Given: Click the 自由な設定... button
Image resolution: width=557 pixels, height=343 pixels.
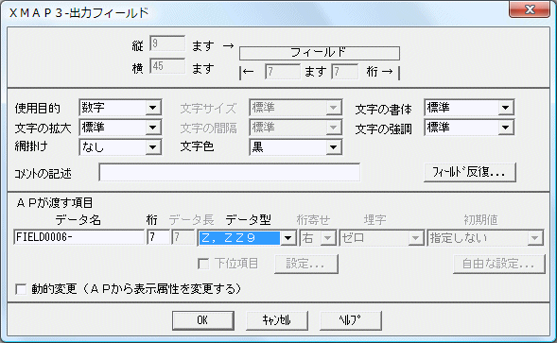Looking at the screenshot, I should 498,264.
